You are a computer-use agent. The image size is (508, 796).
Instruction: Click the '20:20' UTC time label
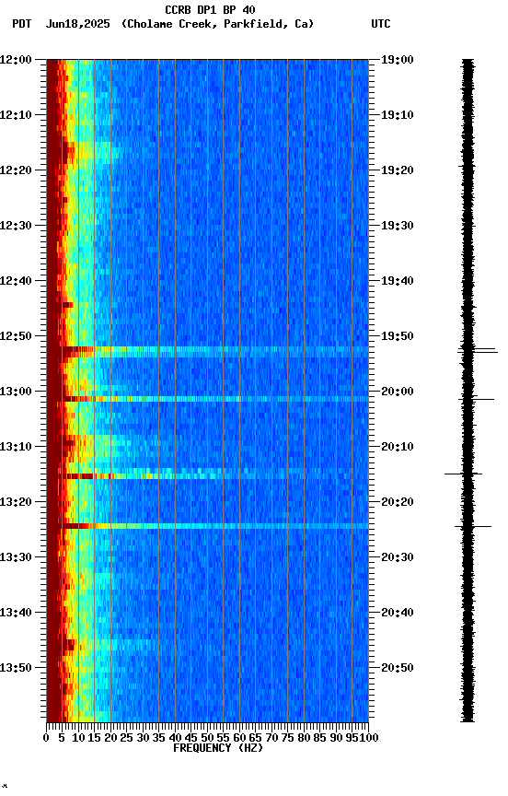click(x=398, y=503)
